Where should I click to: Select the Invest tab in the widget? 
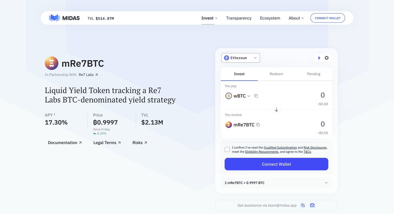(239, 74)
